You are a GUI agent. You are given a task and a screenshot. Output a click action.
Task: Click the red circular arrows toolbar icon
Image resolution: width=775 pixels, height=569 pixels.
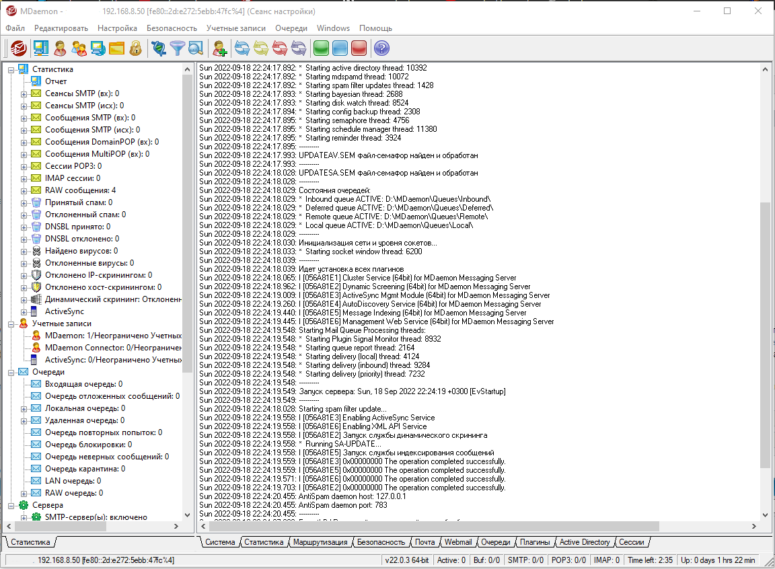point(280,48)
